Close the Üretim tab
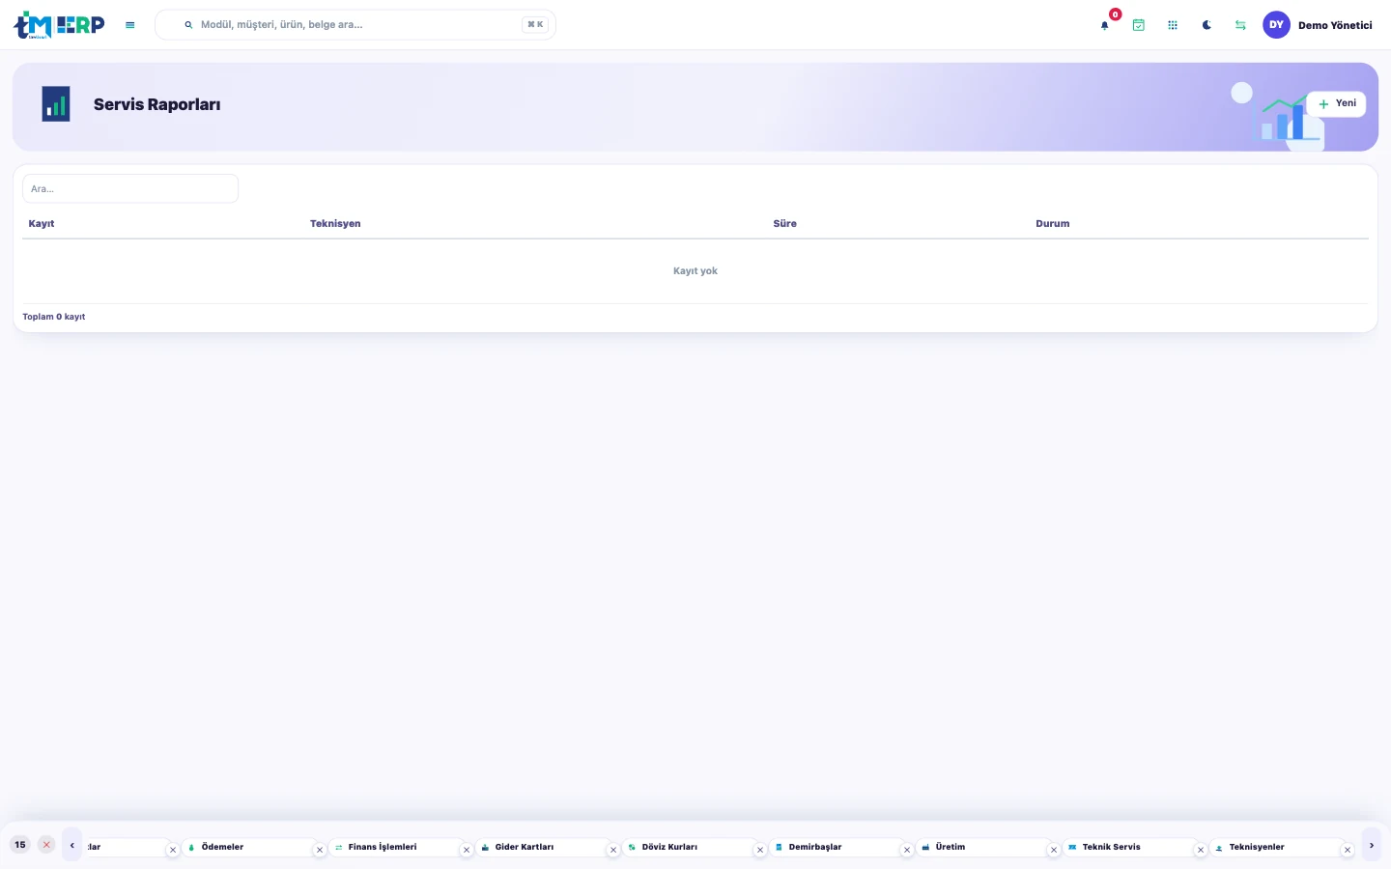The width and height of the screenshot is (1391, 869). [x=1054, y=851]
